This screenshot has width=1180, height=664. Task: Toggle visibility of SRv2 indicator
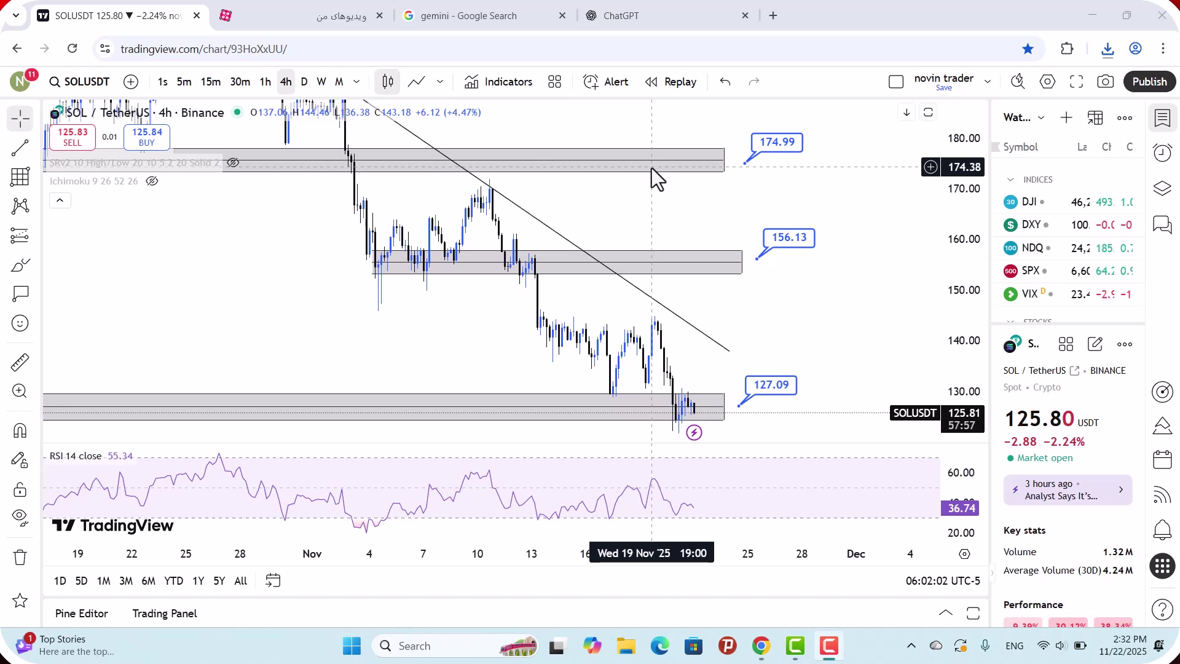(233, 163)
